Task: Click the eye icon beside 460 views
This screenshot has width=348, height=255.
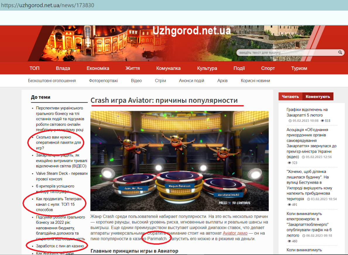Action: (289, 241)
